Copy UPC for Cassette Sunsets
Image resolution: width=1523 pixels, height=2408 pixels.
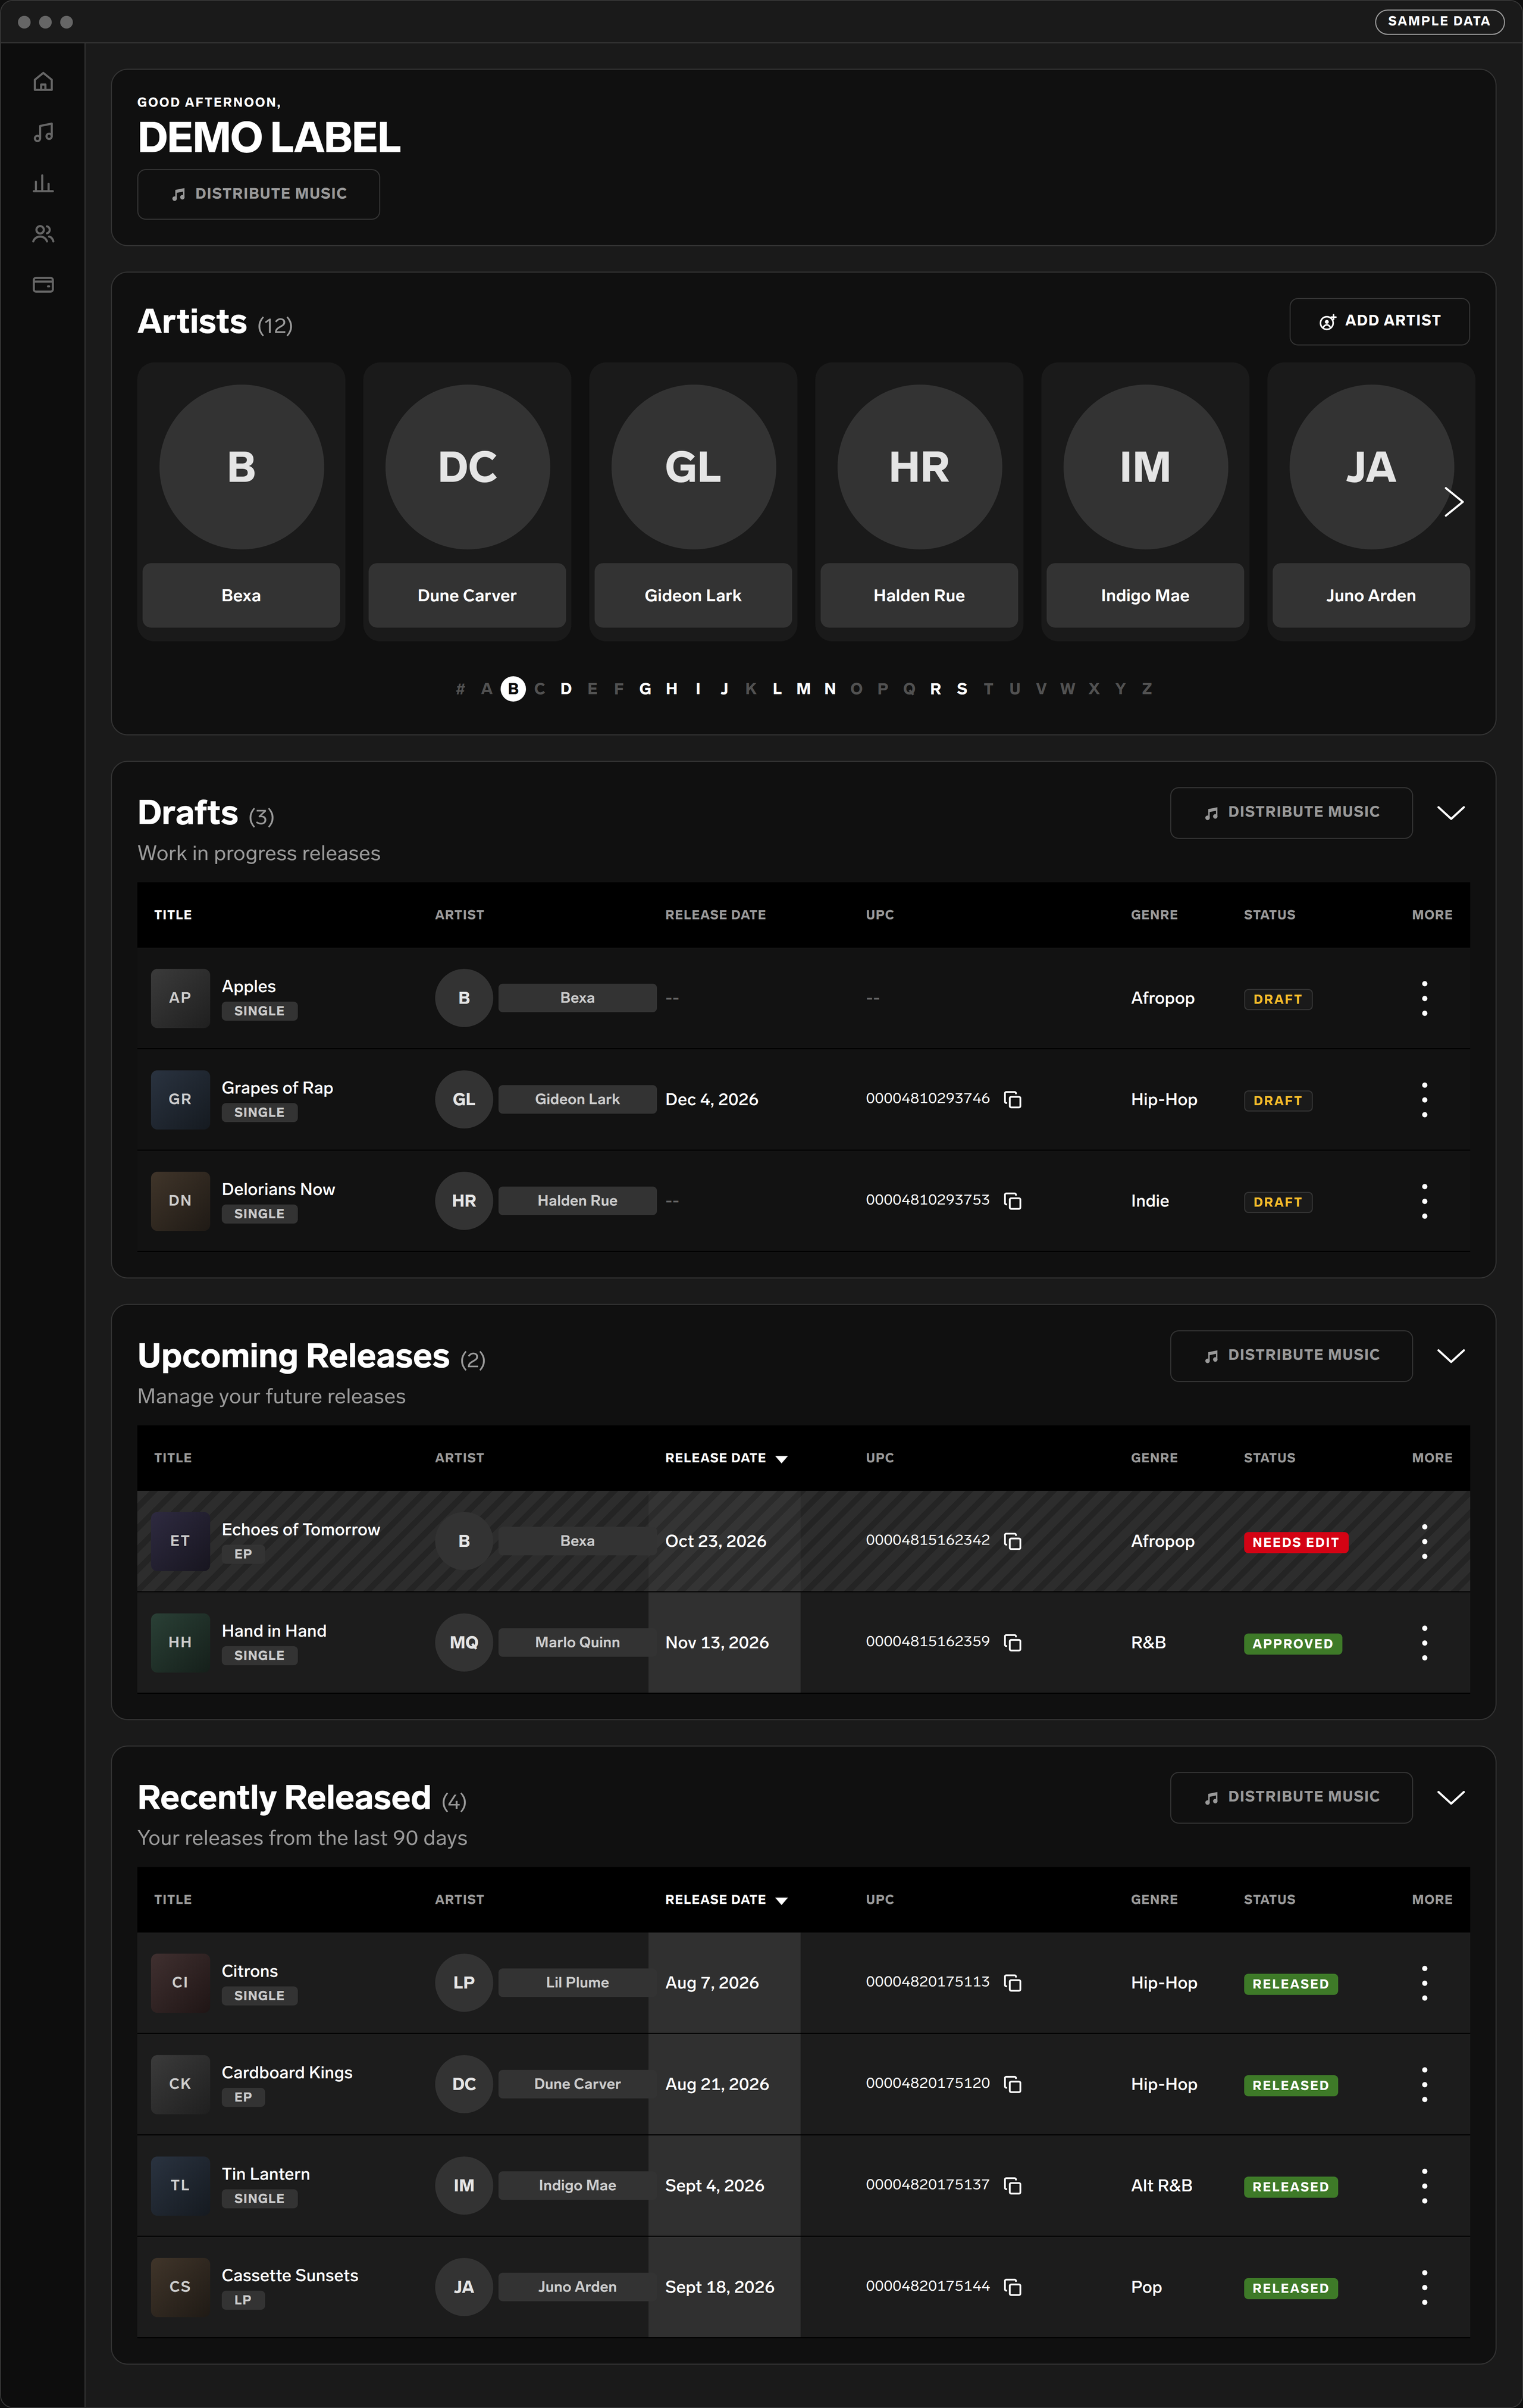click(1013, 2286)
